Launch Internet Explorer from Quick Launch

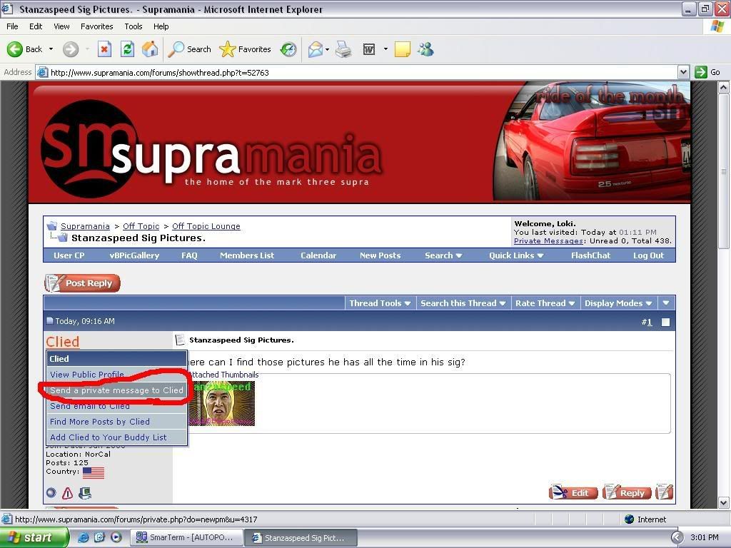(83, 538)
